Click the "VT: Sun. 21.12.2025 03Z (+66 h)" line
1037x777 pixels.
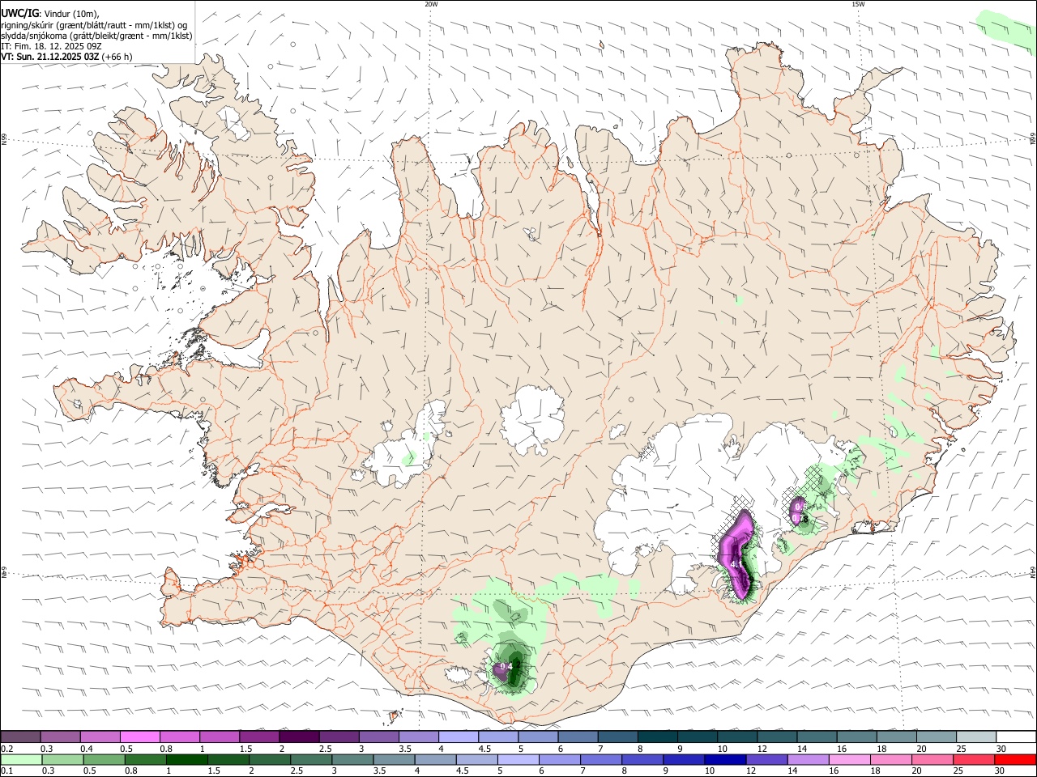(x=66, y=57)
